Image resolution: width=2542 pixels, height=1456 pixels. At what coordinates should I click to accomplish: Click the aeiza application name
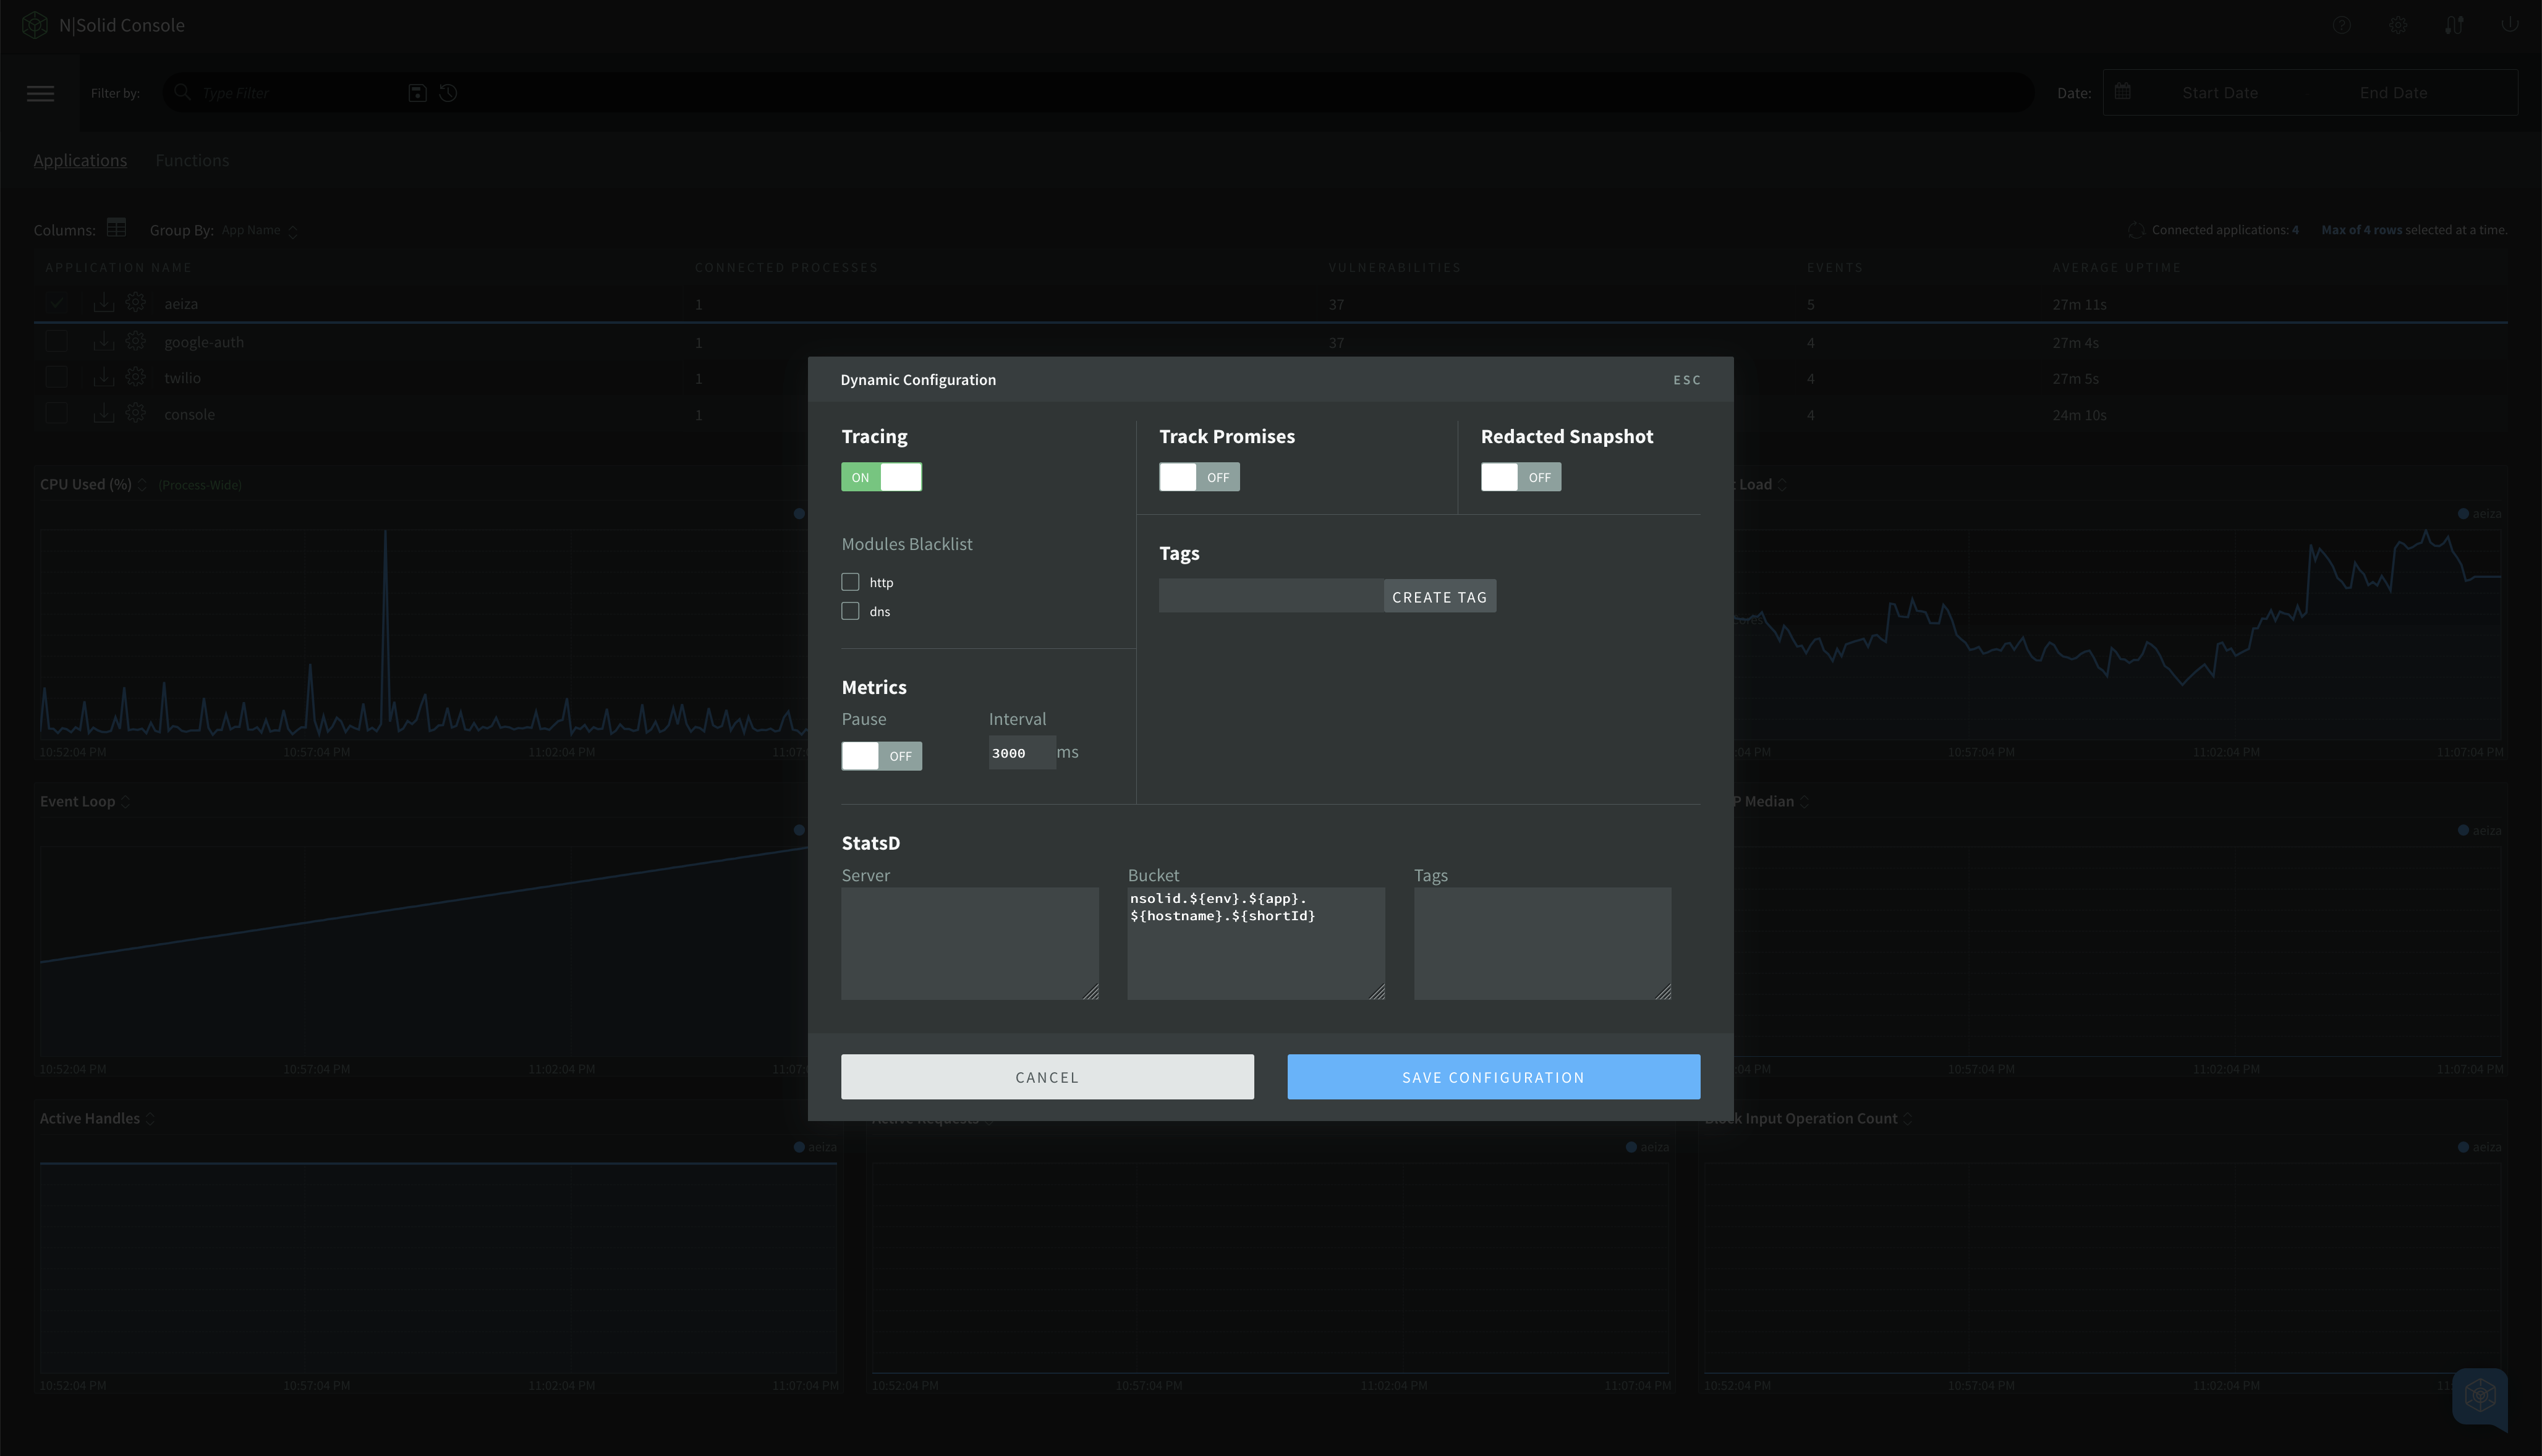(x=181, y=304)
